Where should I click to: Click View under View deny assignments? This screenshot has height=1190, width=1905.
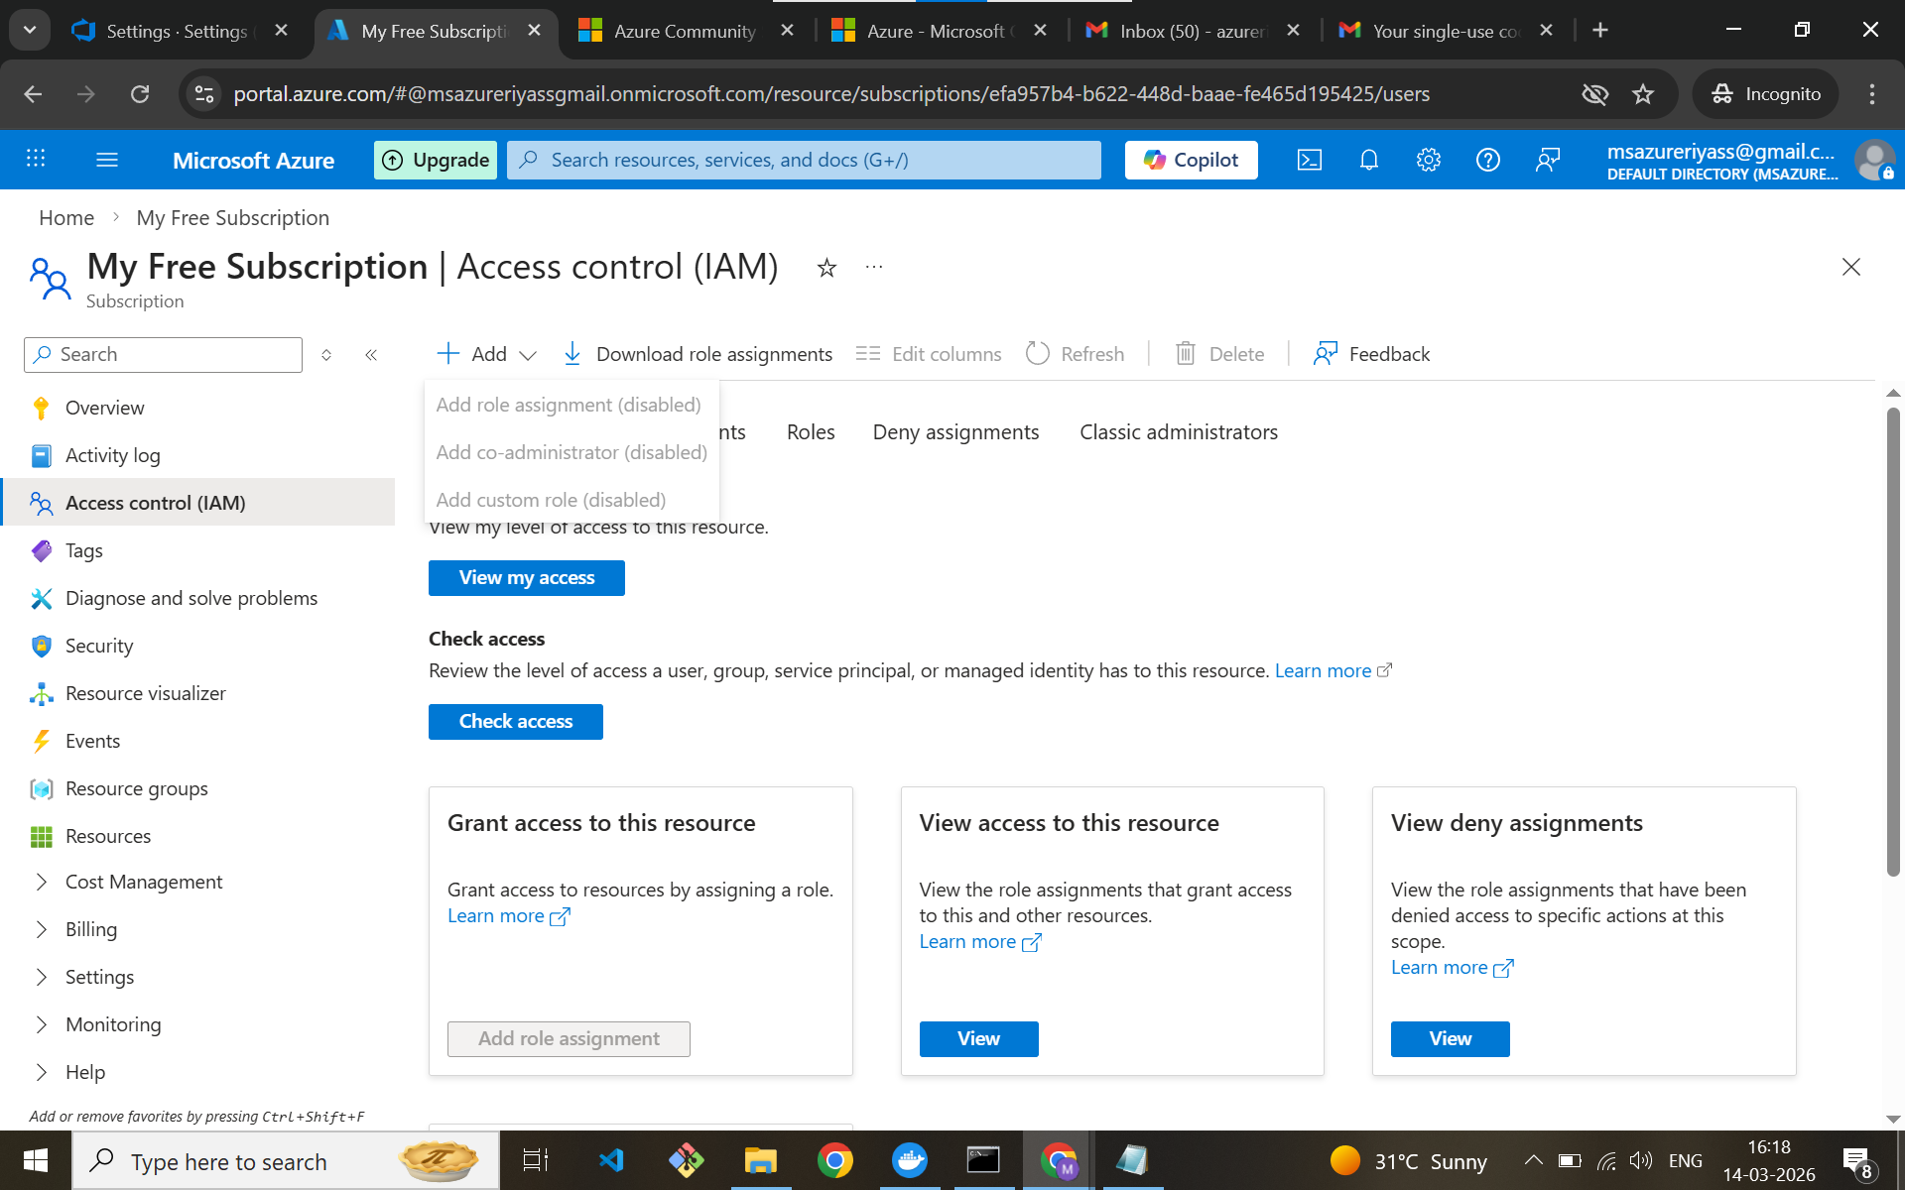[1451, 1039]
